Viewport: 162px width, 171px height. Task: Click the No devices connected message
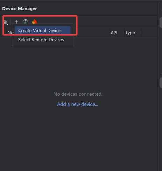tap(78, 94)
